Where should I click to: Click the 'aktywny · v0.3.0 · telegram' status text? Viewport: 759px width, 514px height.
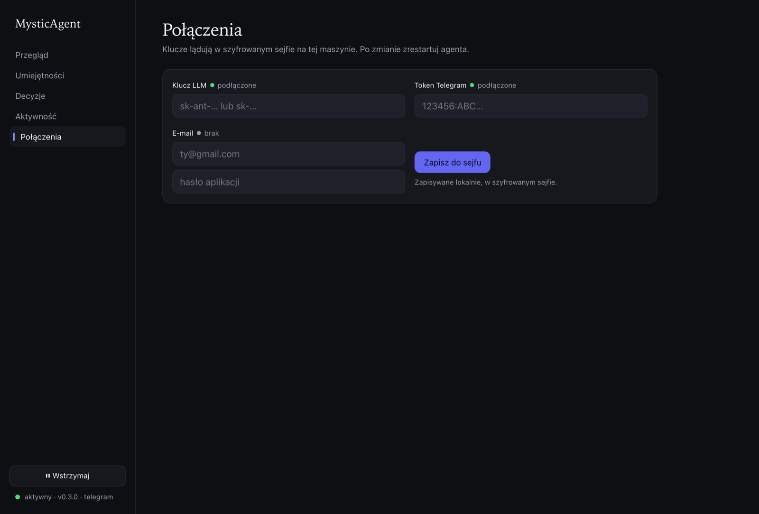[69, 497]
